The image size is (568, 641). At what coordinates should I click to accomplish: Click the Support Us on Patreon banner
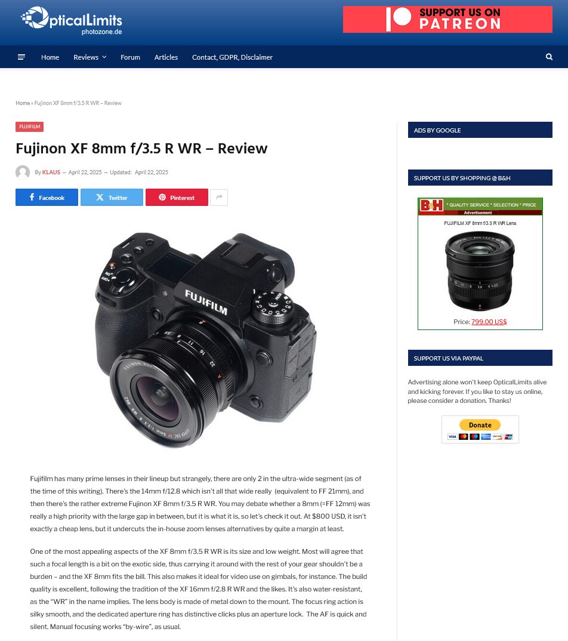point(447,19)
